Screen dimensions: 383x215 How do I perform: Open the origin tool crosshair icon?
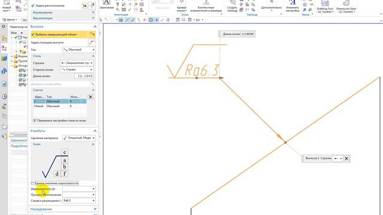pos(92,6)
